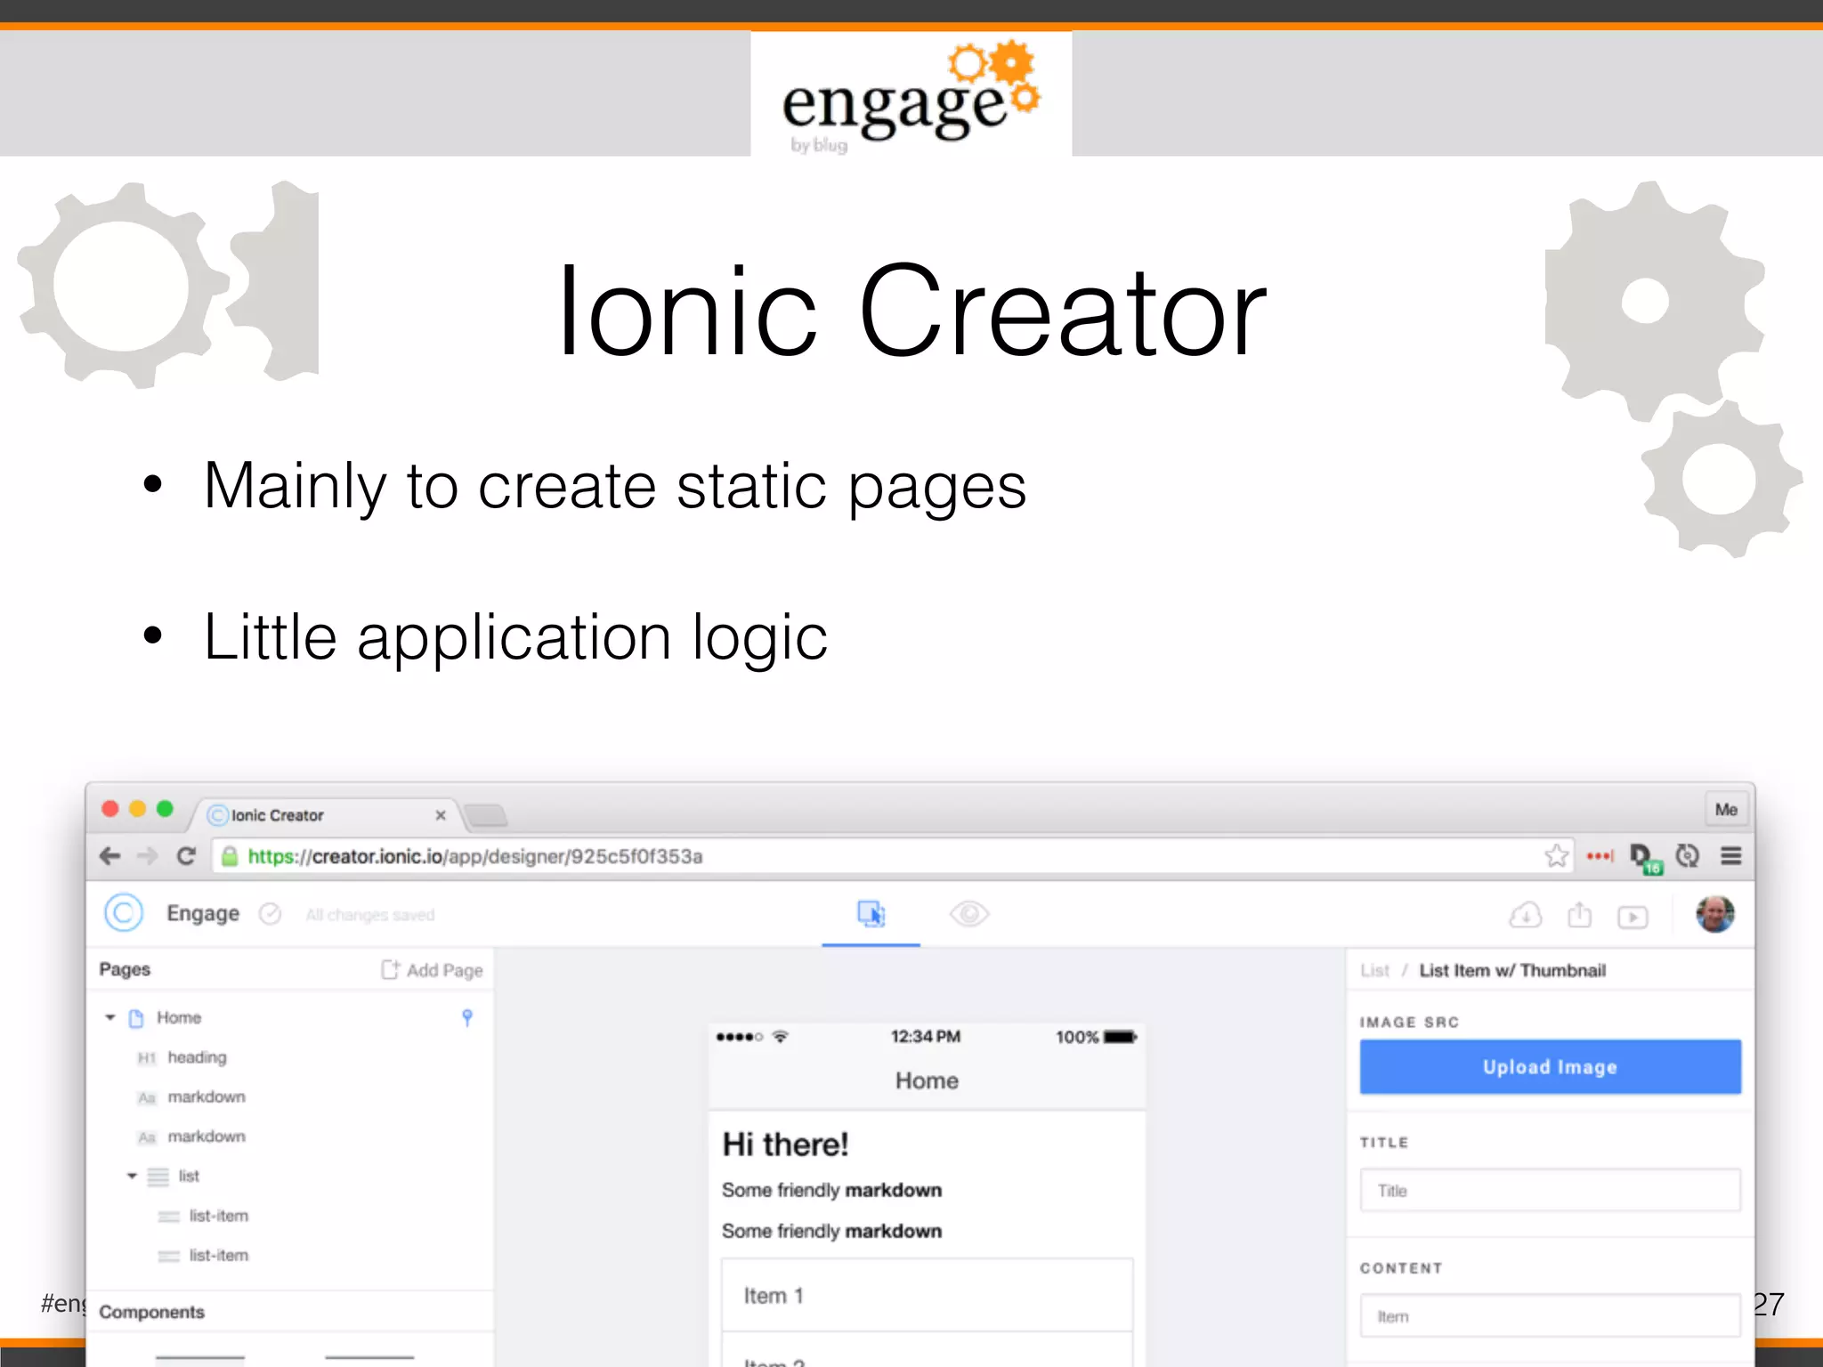Click the circular sync extension icon
Image resolution: width=1823 pixels, height=1367 pixels.
(x=1688, y=856)
